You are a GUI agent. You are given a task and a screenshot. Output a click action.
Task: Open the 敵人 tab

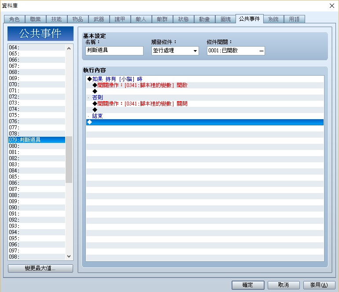141,19
